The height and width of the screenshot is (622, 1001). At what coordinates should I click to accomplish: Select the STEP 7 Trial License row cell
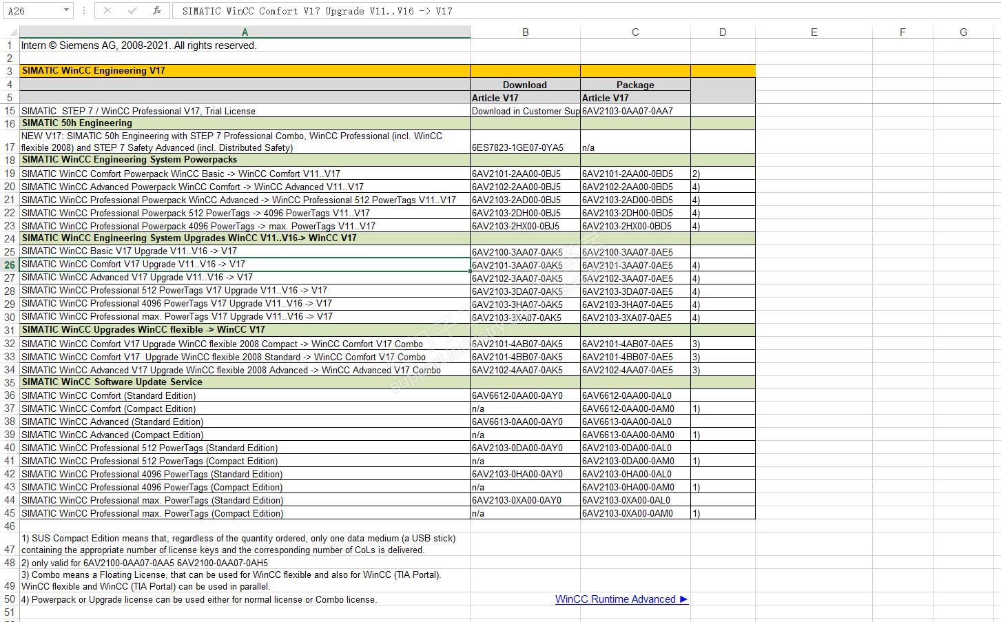tap(245, 111)
